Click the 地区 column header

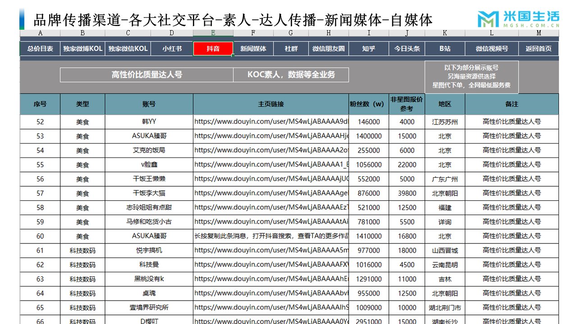pos(445,104)
